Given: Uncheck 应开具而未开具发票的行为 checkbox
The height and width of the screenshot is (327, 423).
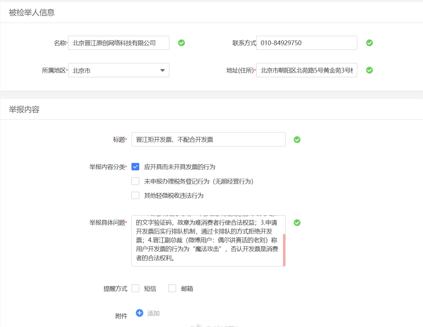Looking at the screenshot, I should (x=135, y=167).
